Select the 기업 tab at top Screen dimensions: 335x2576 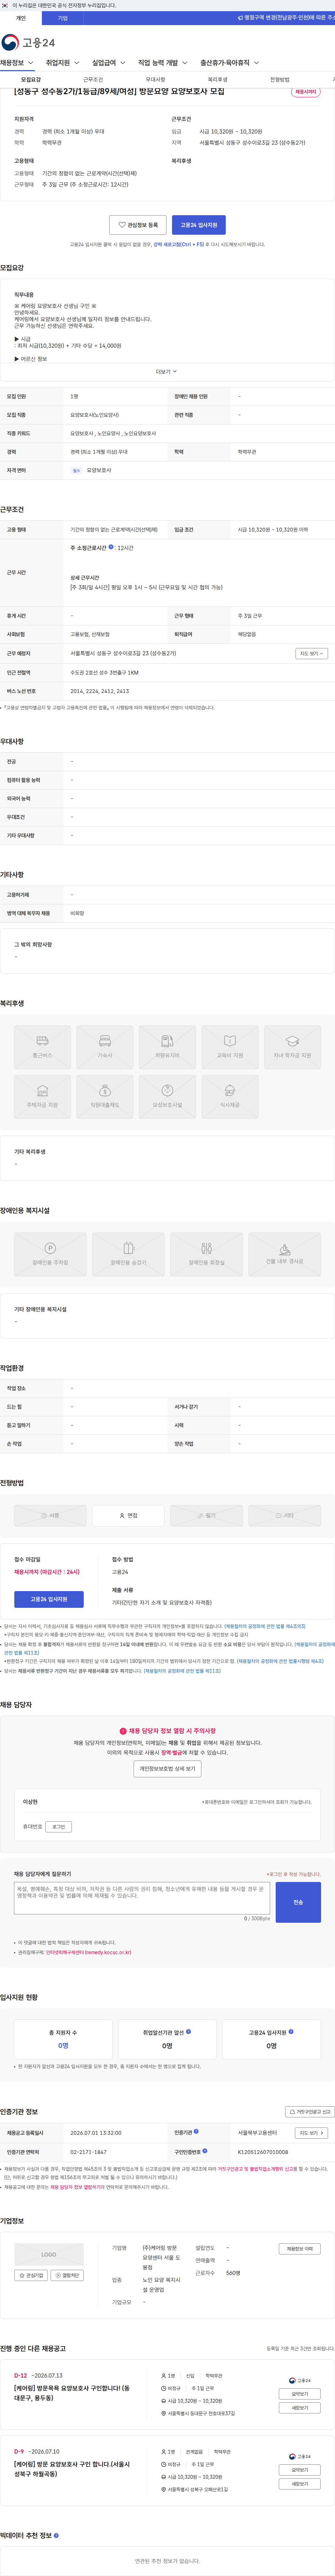tap(63, 18)
